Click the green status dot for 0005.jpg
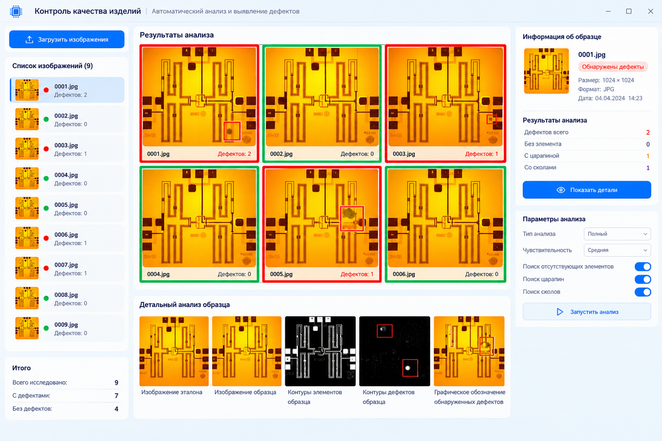The height and width of the screenshot is (441, 662). coord(46,208)
